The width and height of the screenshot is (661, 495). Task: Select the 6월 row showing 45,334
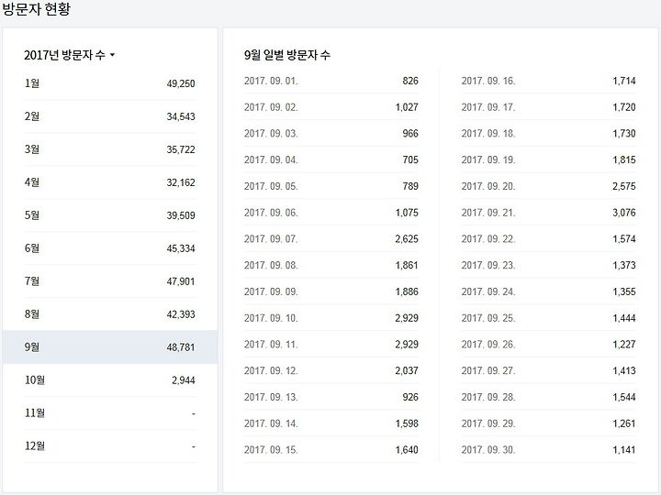[109, 248]
